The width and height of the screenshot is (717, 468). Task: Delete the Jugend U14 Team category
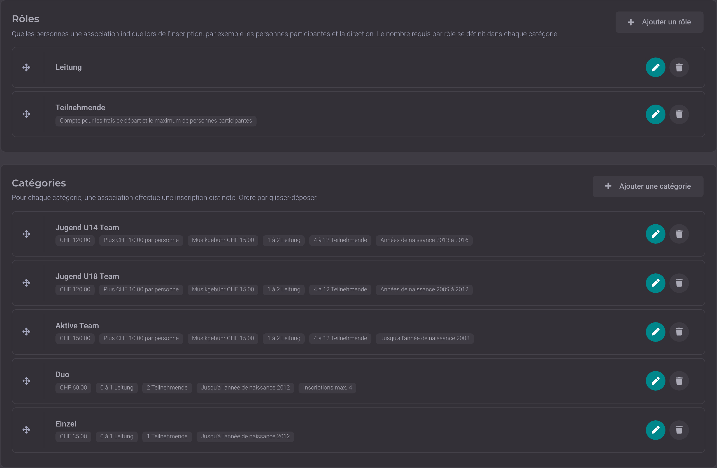coord(679,234)
